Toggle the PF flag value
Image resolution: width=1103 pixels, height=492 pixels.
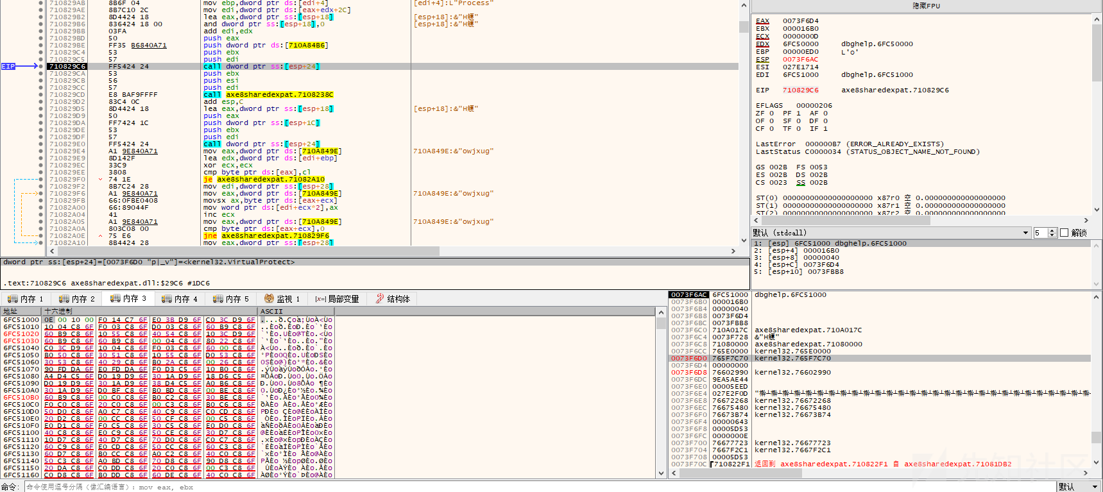(798, 114)
